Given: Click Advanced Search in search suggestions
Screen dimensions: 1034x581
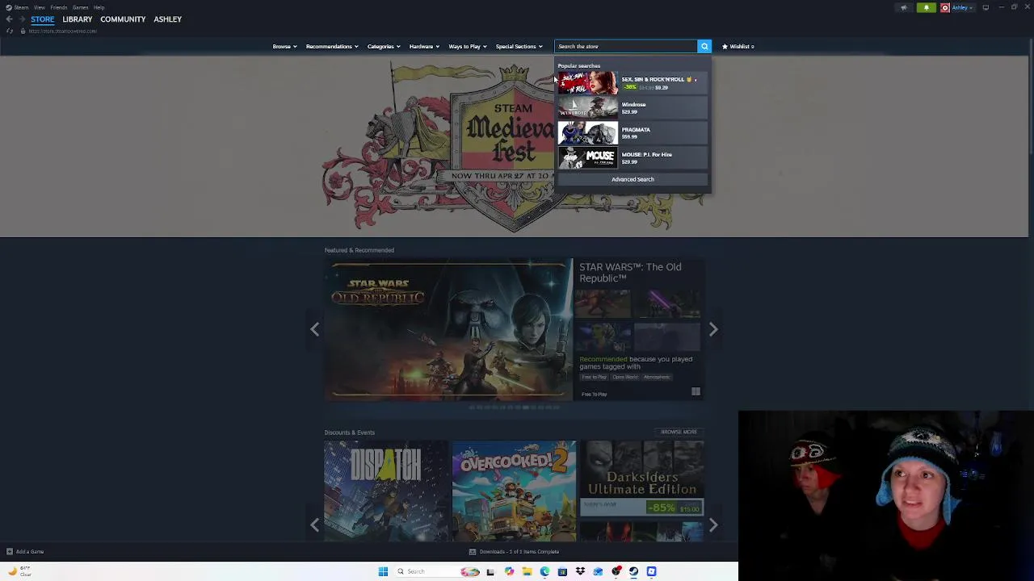Looking at the screenshot, I should click(633, 179).
